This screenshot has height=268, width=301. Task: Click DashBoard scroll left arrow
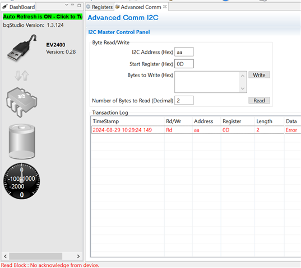6,256
